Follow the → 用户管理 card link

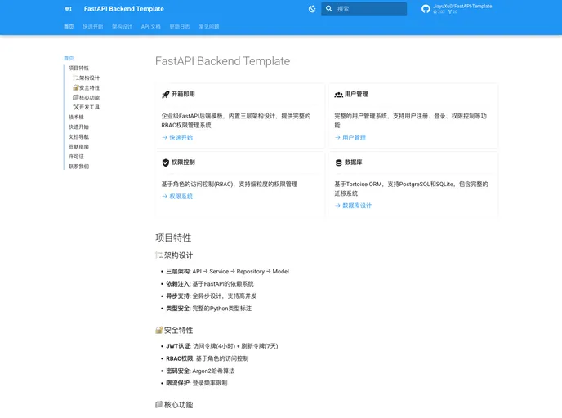[350, 137]
